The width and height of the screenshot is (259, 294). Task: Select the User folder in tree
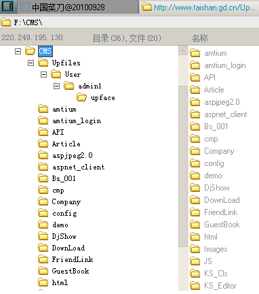[x=73, y=74]
